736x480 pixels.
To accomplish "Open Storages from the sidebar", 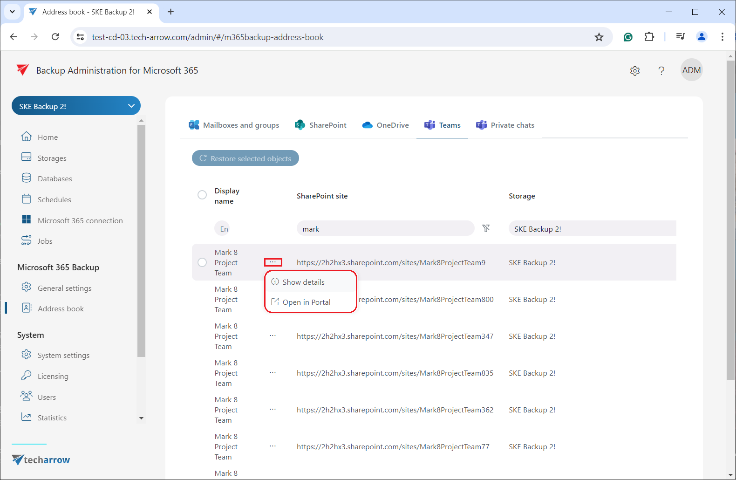I will pyautogui.click(x=52, y=158).
